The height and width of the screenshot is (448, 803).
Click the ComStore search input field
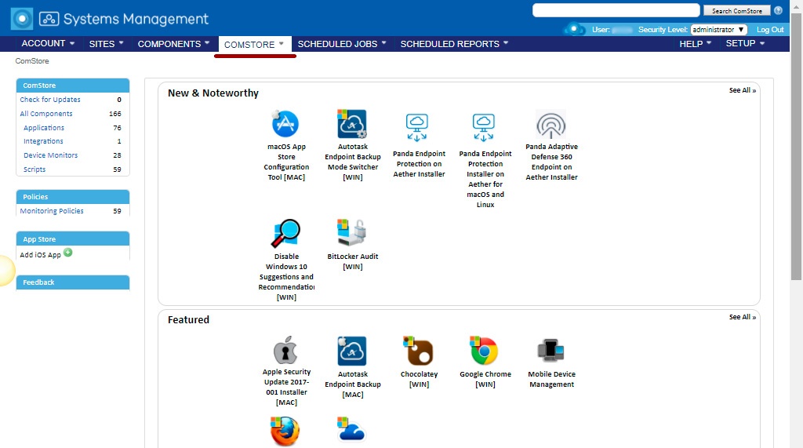(616, 10)
